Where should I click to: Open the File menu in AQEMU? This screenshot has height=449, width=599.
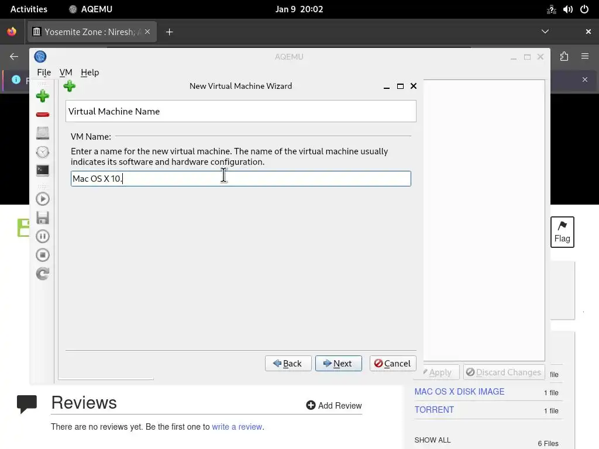pos(44,72)
